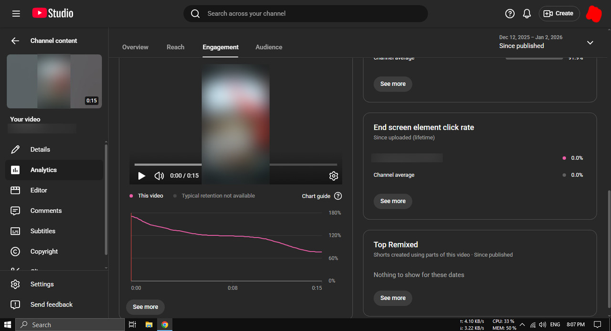Click the search magnifier icon
Viewport: 611px width, 331px height.
click(x=195, y=13)
